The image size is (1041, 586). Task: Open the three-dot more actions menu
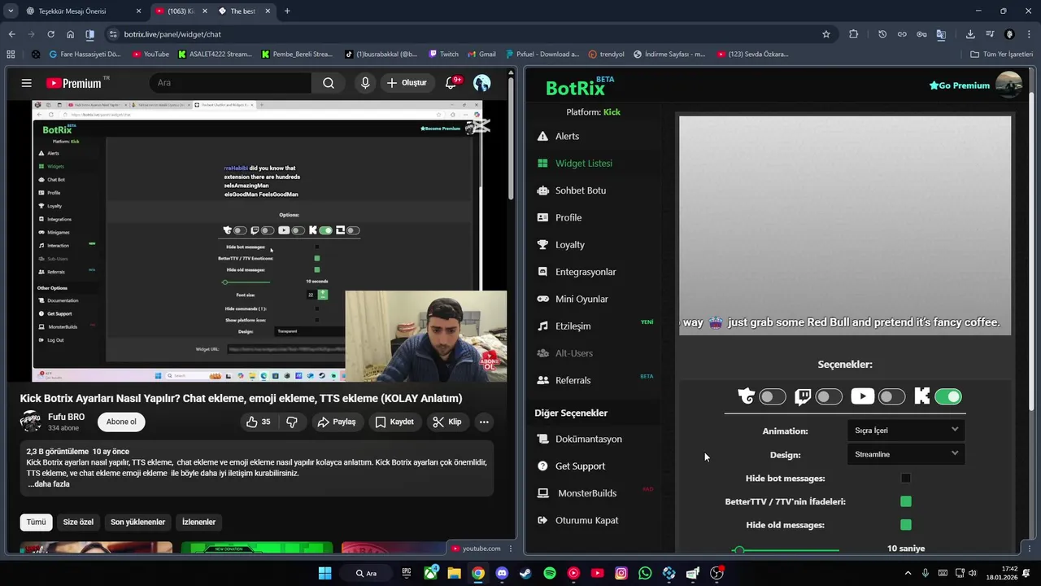[484, 422]
